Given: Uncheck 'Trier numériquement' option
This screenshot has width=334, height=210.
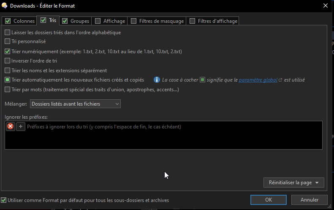Looking at the screenshot, I should pyautogui.click(x=8, y=51).
